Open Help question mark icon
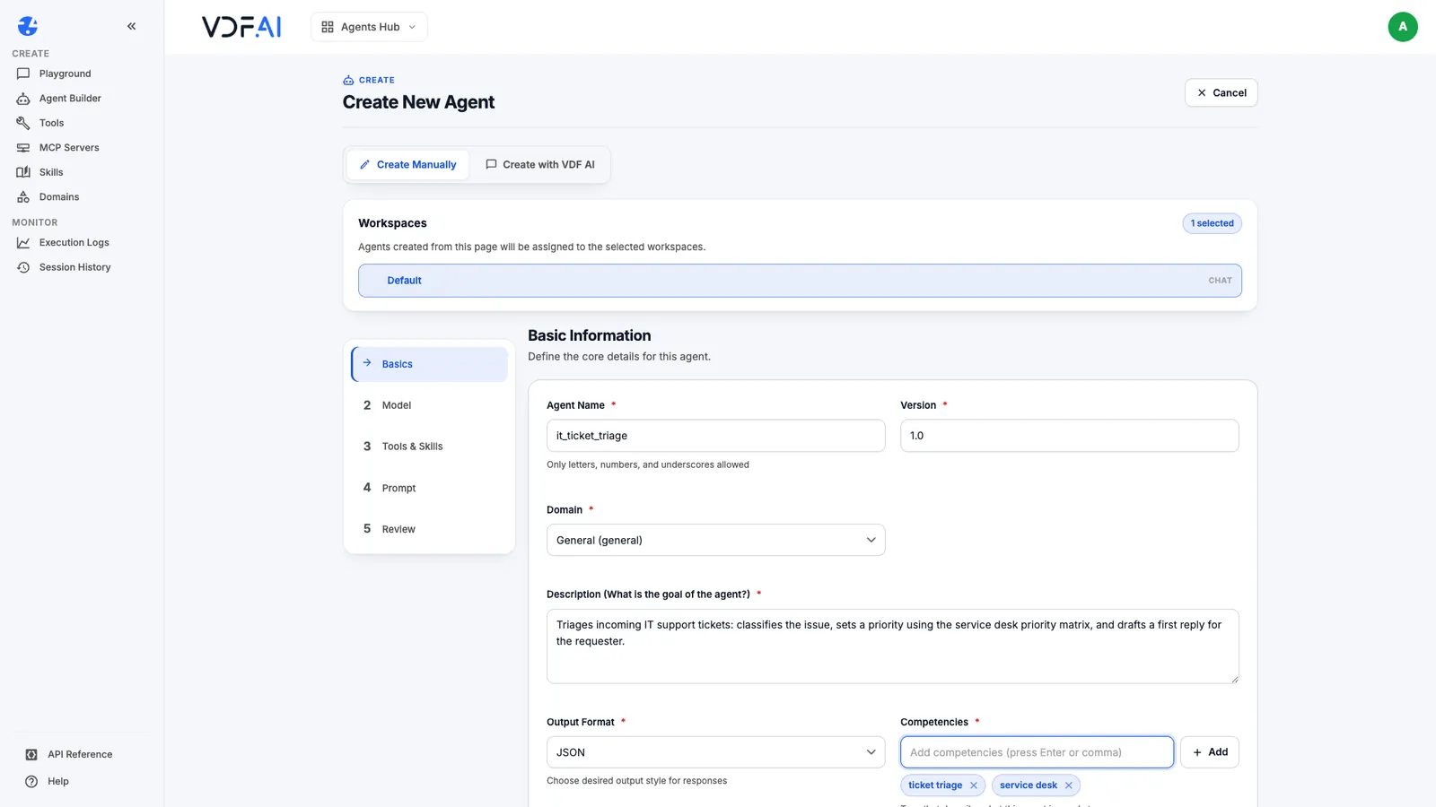1436x807 pixels. 31,782
